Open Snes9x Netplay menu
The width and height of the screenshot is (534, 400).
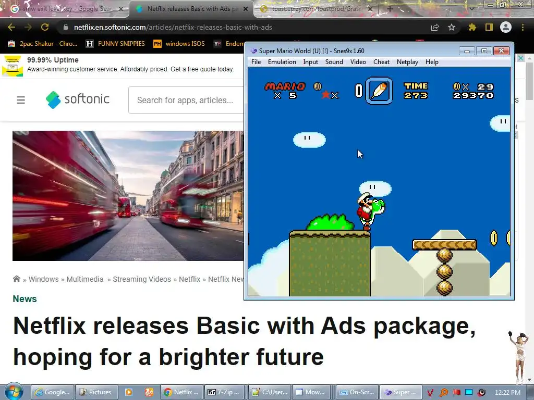pyautogui.click(x=407, y=62)
